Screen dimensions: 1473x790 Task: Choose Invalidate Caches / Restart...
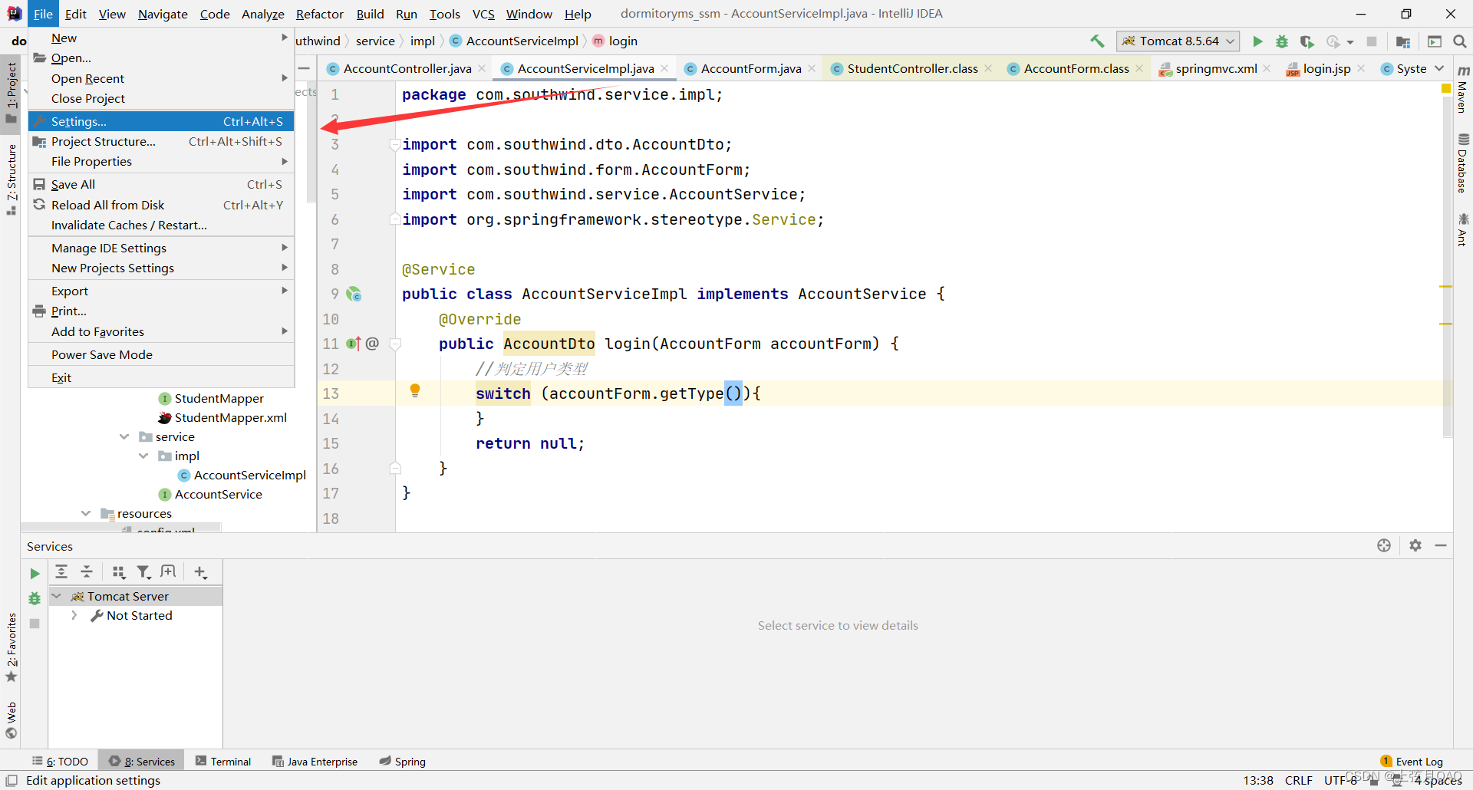click(161, 225)
